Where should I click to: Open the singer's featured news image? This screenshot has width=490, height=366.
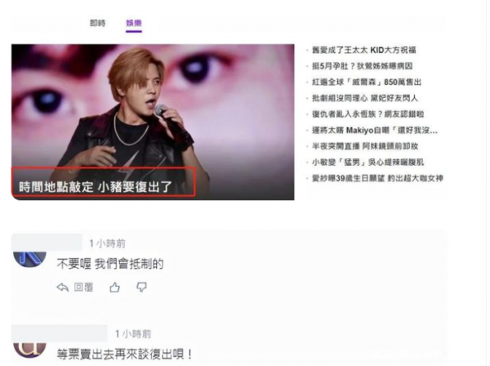coord(153,122)
